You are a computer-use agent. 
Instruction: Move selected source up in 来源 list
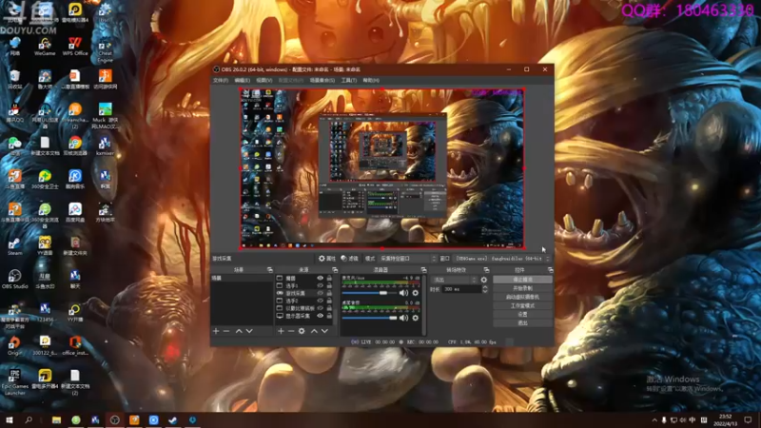point(314,331)
